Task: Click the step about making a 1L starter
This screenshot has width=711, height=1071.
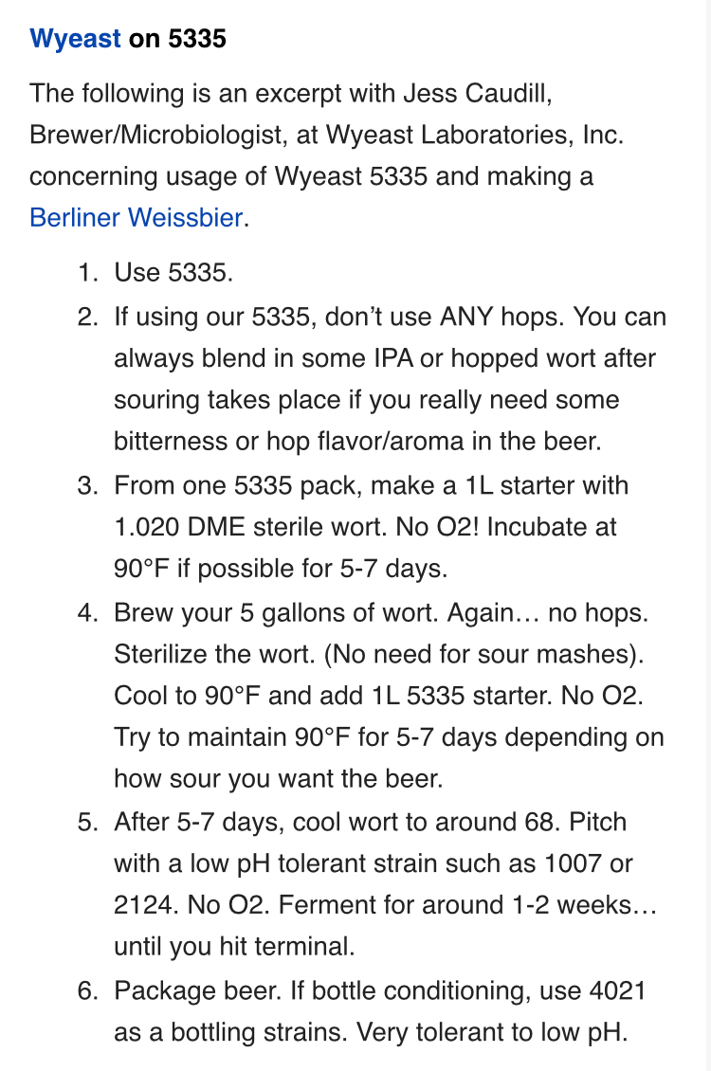Action: [x=371, y=485]
